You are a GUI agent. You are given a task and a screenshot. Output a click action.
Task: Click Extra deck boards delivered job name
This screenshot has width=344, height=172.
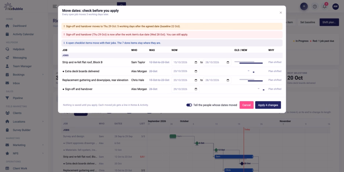[82, 71]
